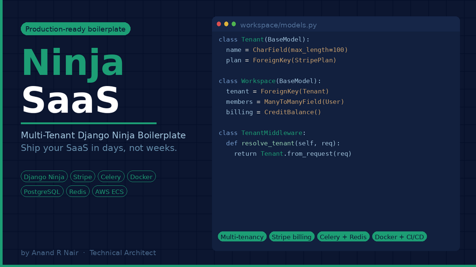Click the 'Technical Architect' text
This screenshot has width=476, height=267.
point(123,253)
